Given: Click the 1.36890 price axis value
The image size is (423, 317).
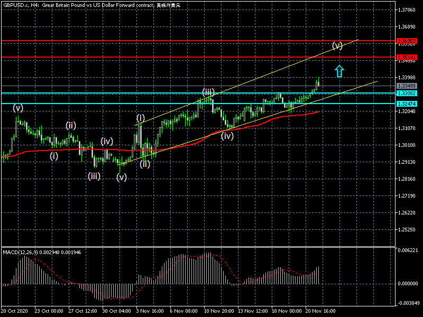Looking at the screenshot, I should coord(407,27).
